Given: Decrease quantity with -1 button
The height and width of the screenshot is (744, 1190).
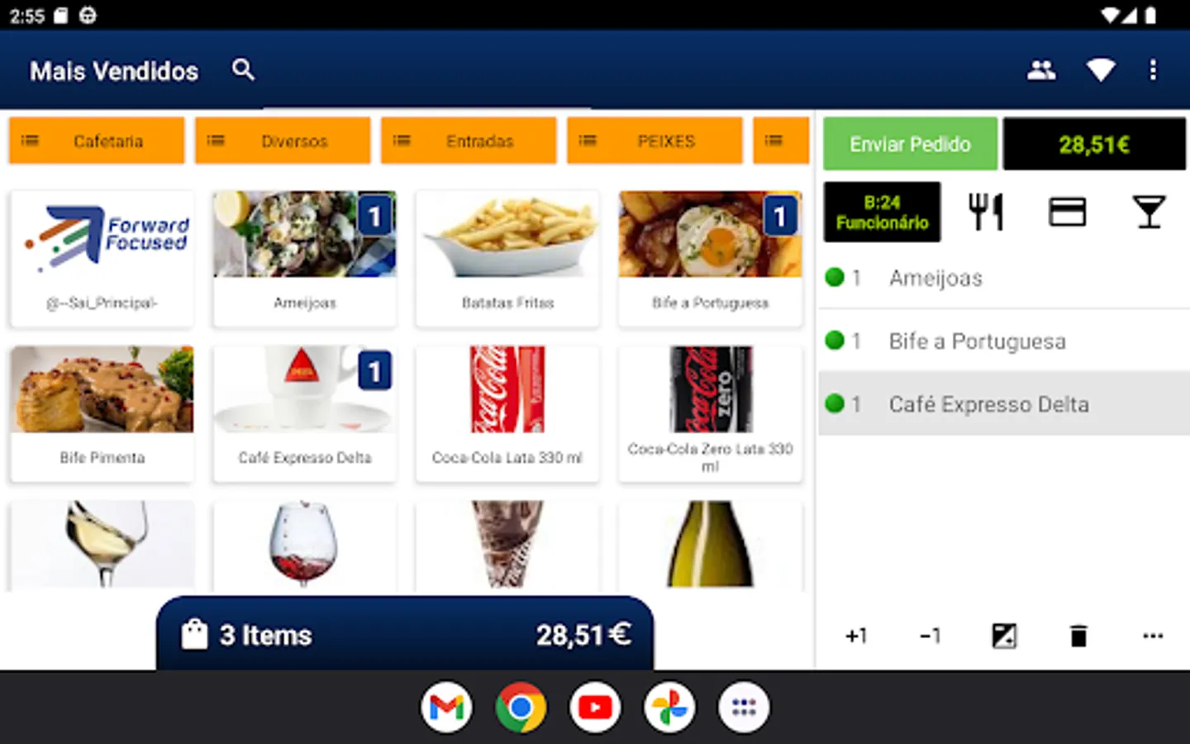Looking at the screenshot, I should pos(930,636).
